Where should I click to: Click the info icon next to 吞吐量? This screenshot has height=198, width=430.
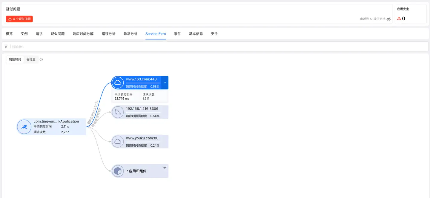point(41,59)
